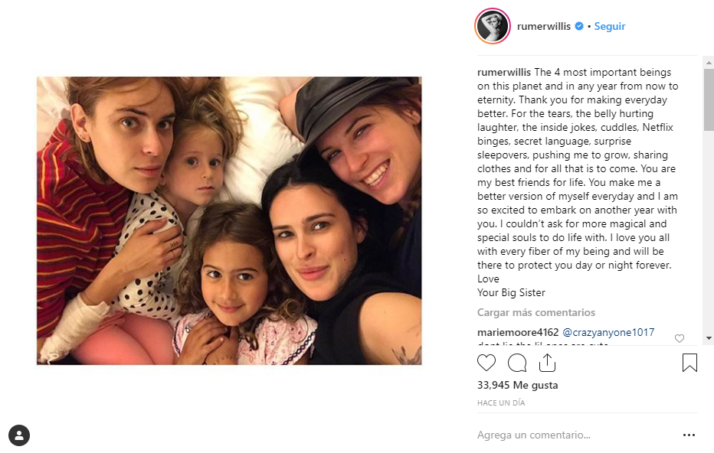Click the verified badge next to rumerwillis
Viewport: 714px width, 453px height.
[578, 26]
